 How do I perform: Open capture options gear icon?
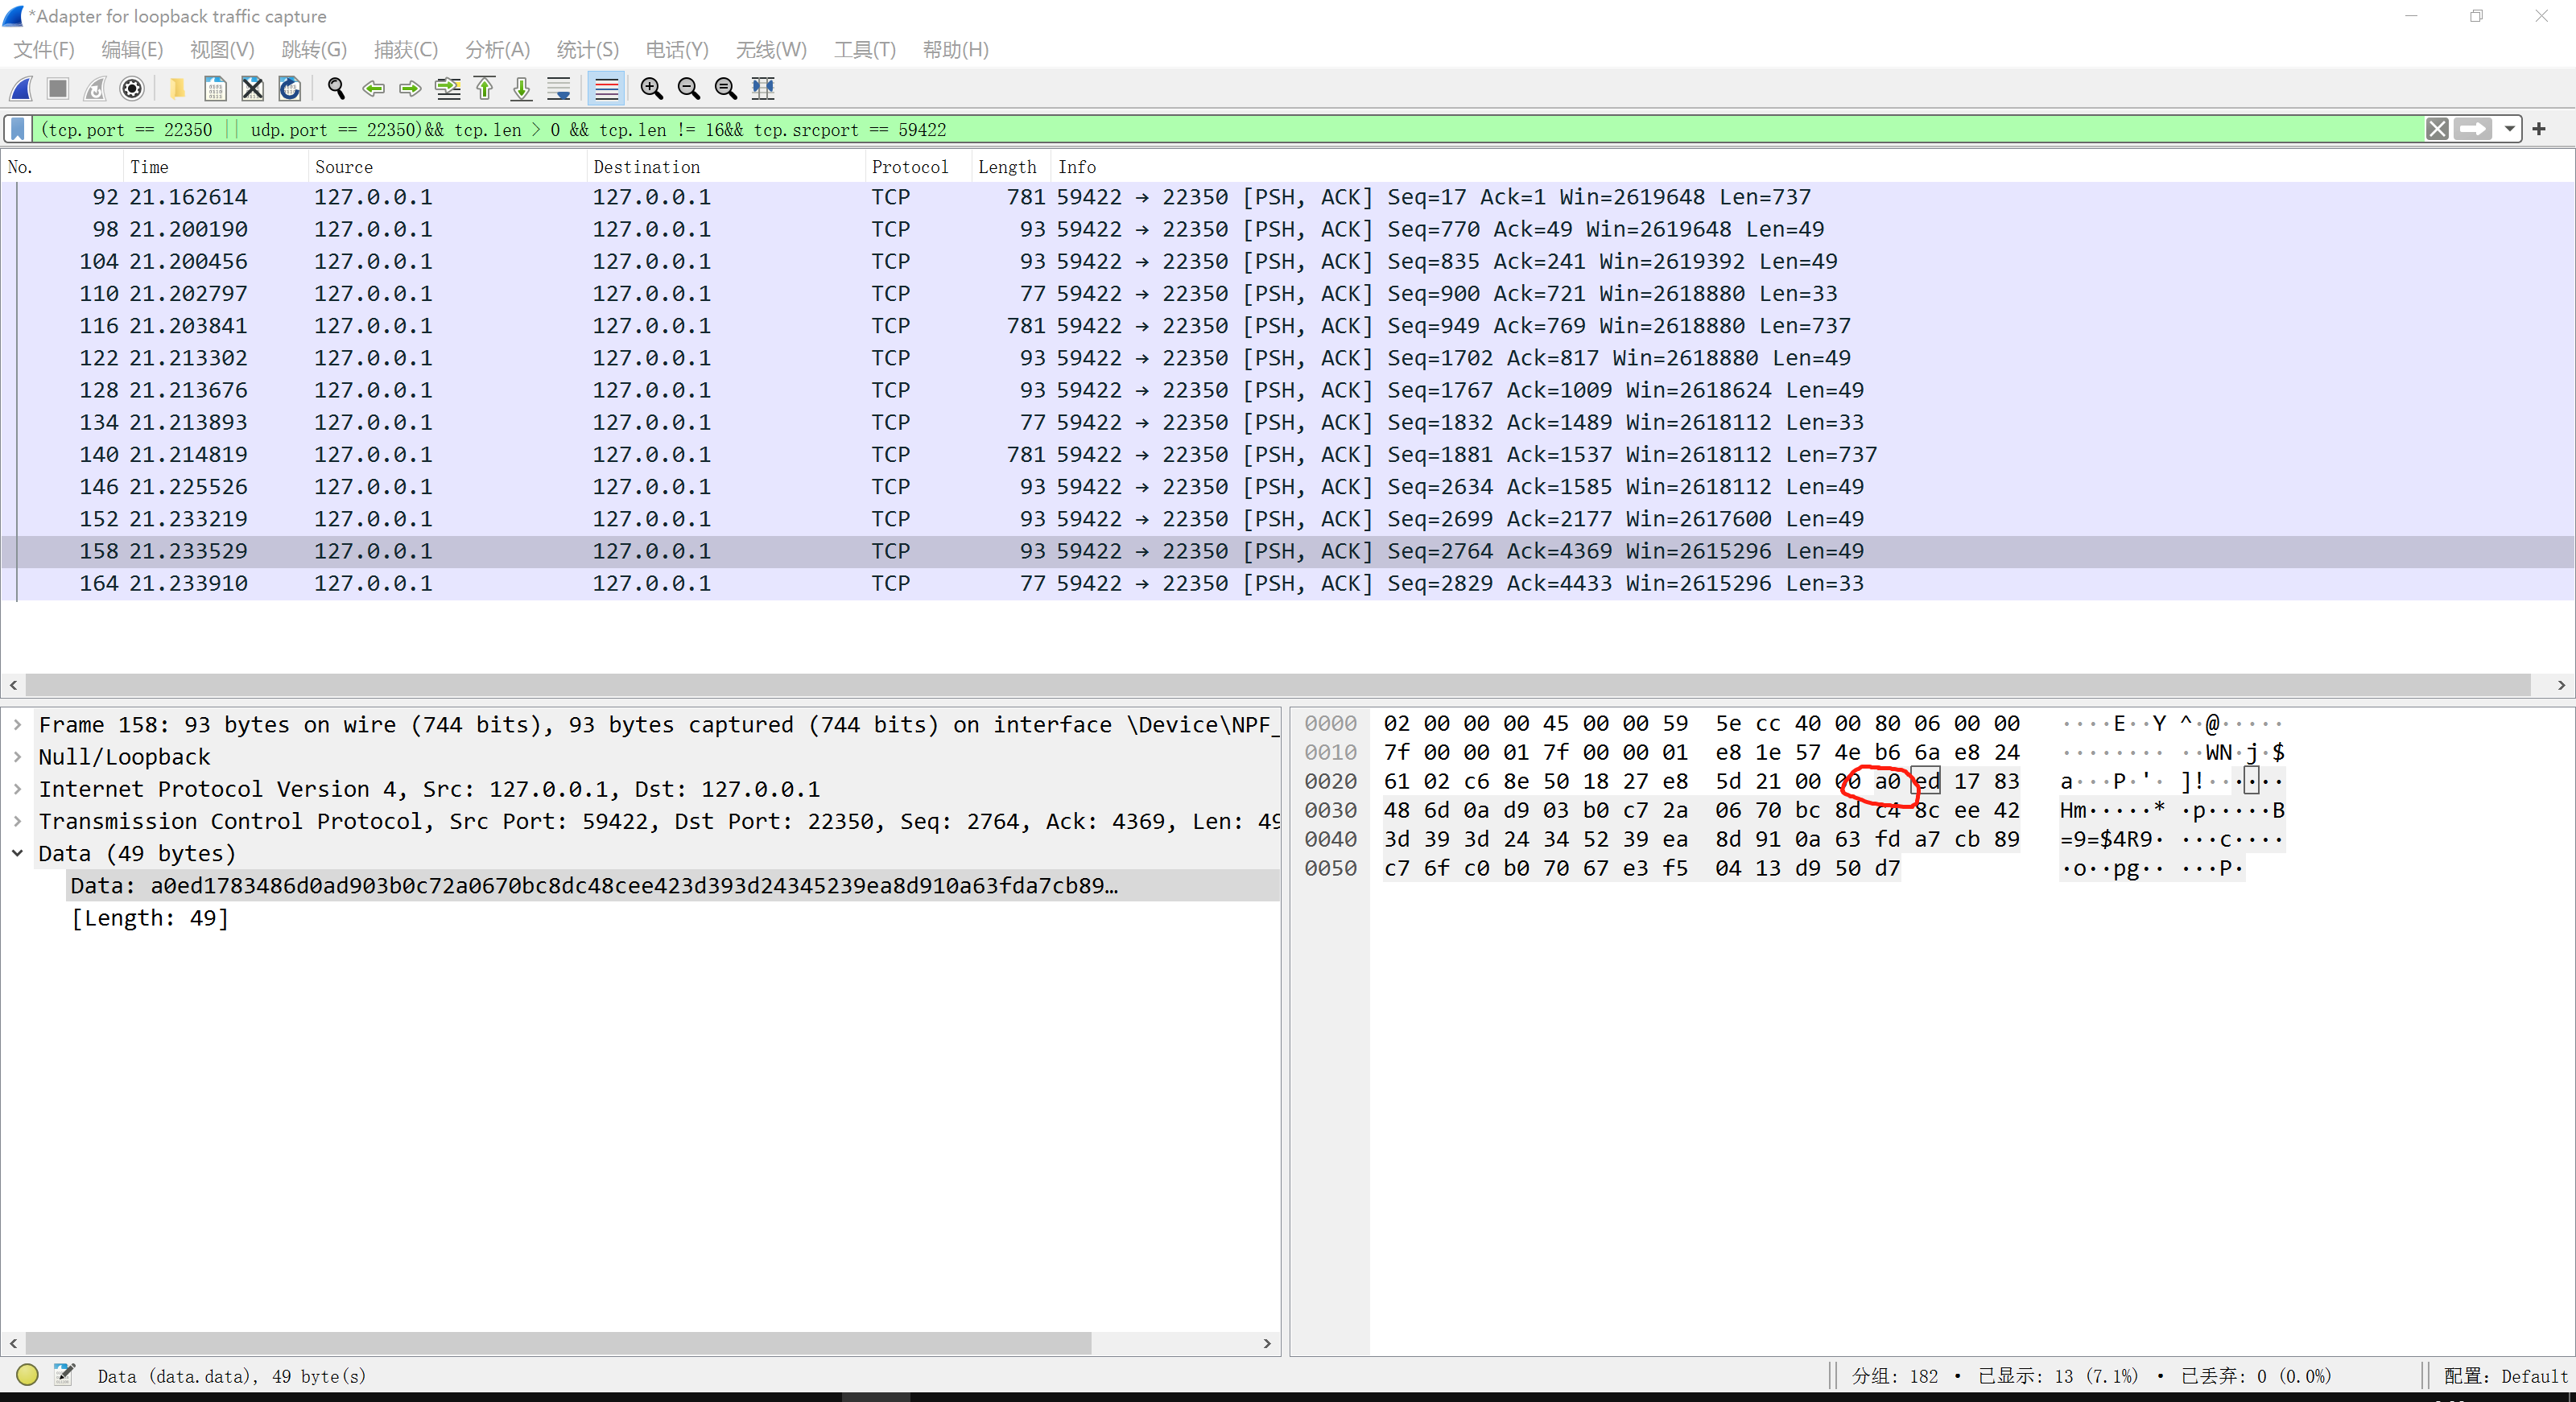(132, 89)
